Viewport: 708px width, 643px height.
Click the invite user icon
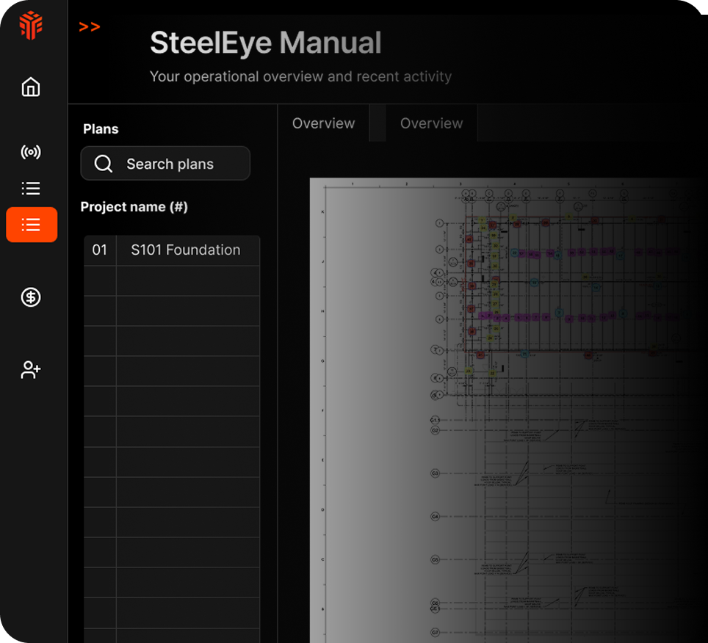(x=30, y=370)
